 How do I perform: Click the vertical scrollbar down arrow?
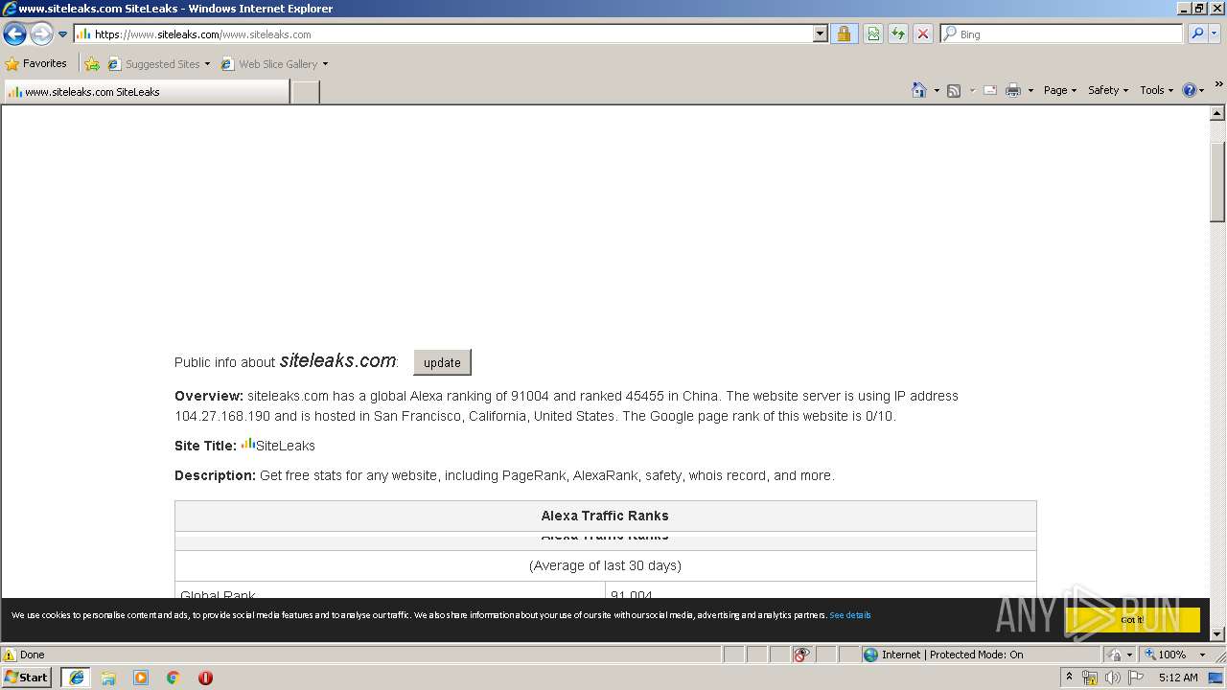pos(1217,633)
